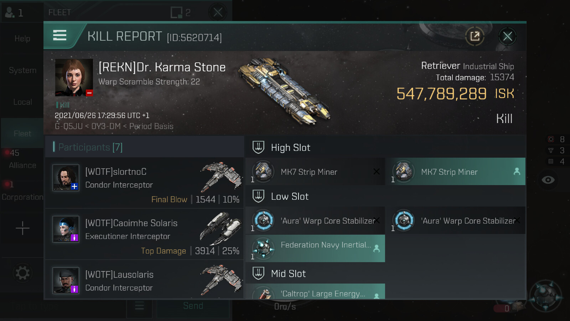Switch to the Alliance chat tab
570x321 pixels.
[22, 165]
